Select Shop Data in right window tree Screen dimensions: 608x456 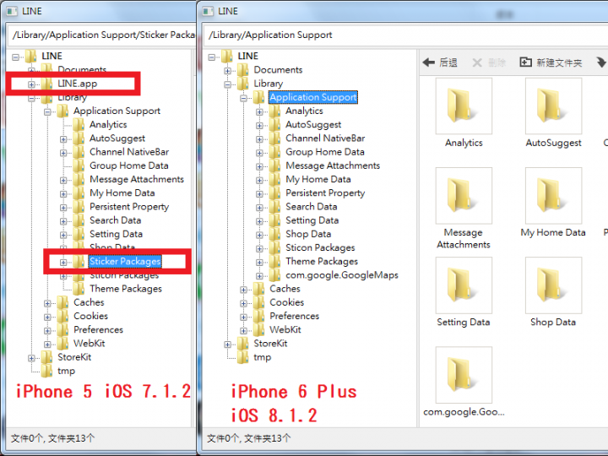(x=308, y=234)
